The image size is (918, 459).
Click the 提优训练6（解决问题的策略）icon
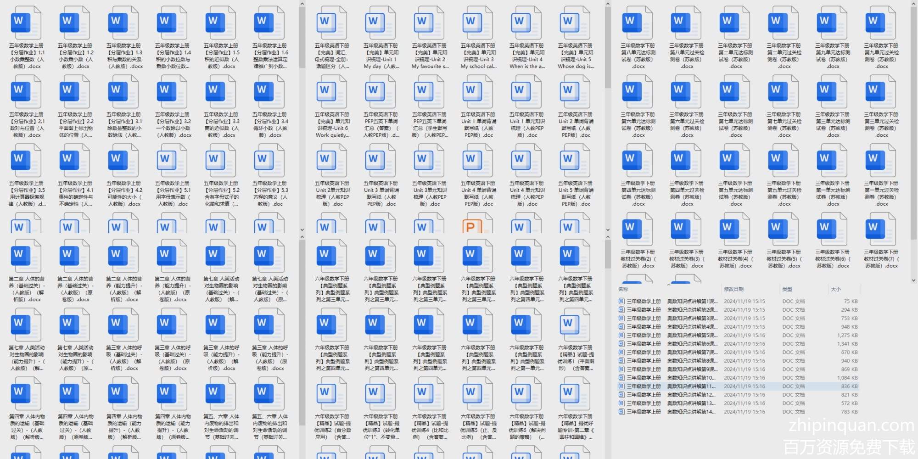tap(526, 393)
